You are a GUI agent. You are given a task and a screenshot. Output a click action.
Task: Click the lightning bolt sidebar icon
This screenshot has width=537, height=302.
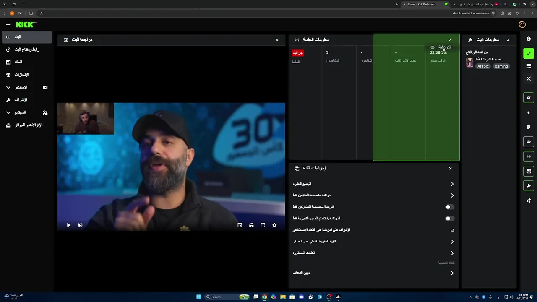529,112
